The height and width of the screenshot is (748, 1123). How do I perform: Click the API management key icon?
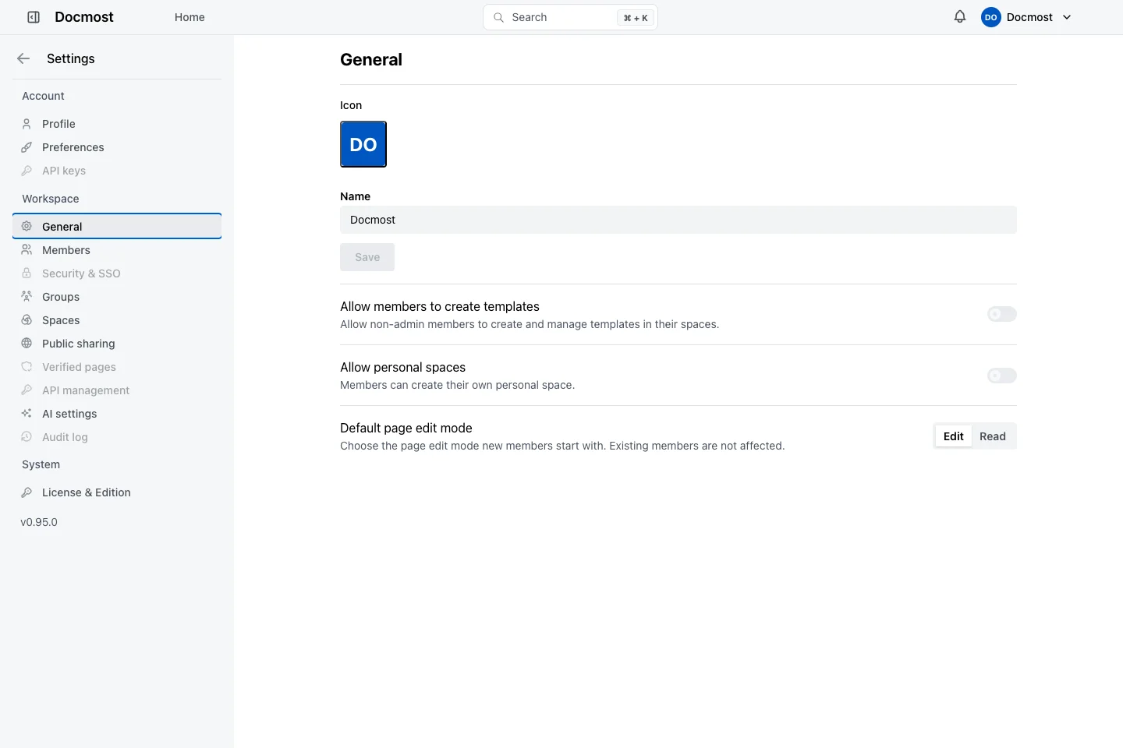[x=27, y=390]
